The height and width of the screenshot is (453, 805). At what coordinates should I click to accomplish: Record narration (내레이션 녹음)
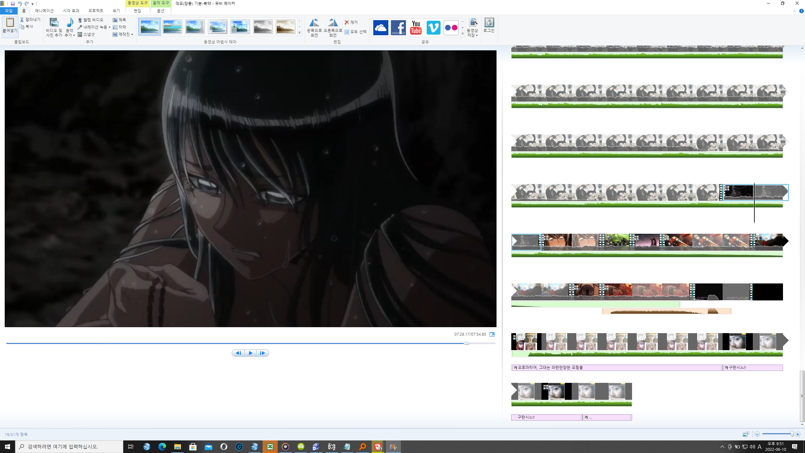coord(92,27)
